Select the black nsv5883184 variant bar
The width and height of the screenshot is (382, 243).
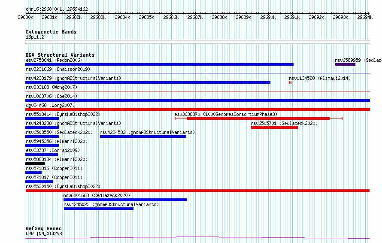pos(35,164)
